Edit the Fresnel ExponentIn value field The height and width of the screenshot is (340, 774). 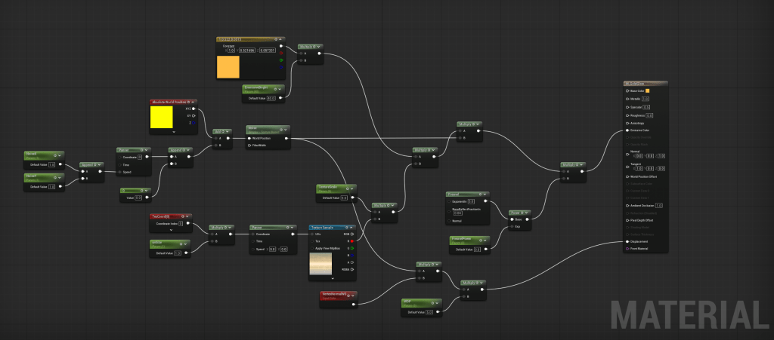click(471, 201)
